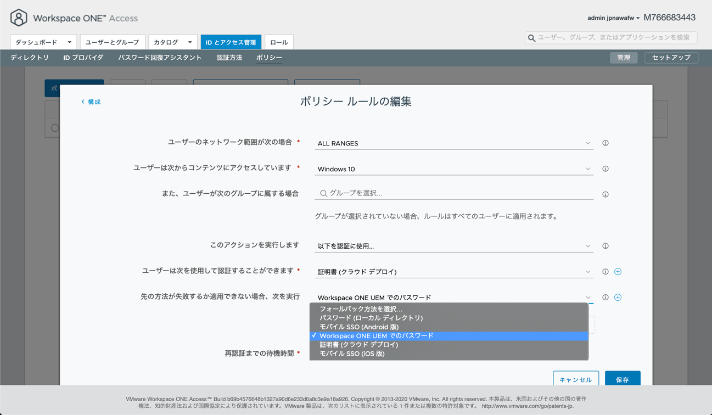
Task: Select radio button in background policy list
Action: [55, 128]
